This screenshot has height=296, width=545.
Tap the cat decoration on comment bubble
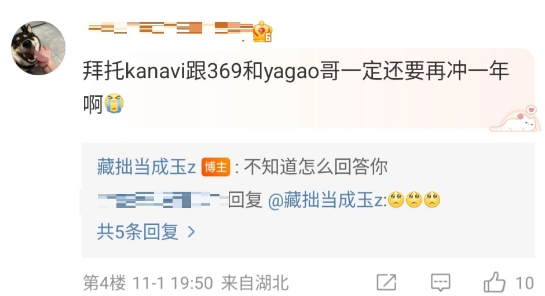coord(515,119)
